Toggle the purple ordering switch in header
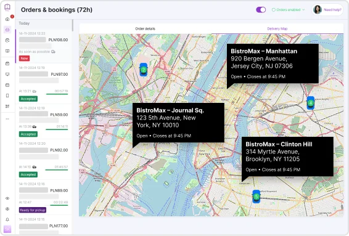Image resolution: width=349 pixels, height=236 pixels. coord(261,10)
